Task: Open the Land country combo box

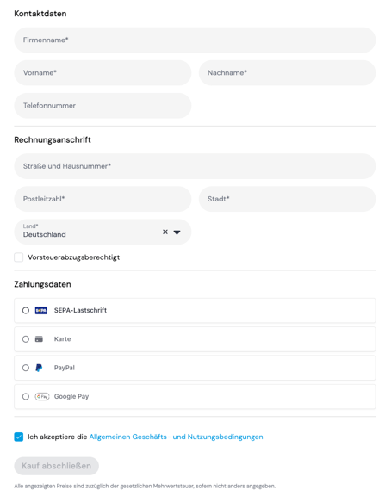Action: (103, 232)
